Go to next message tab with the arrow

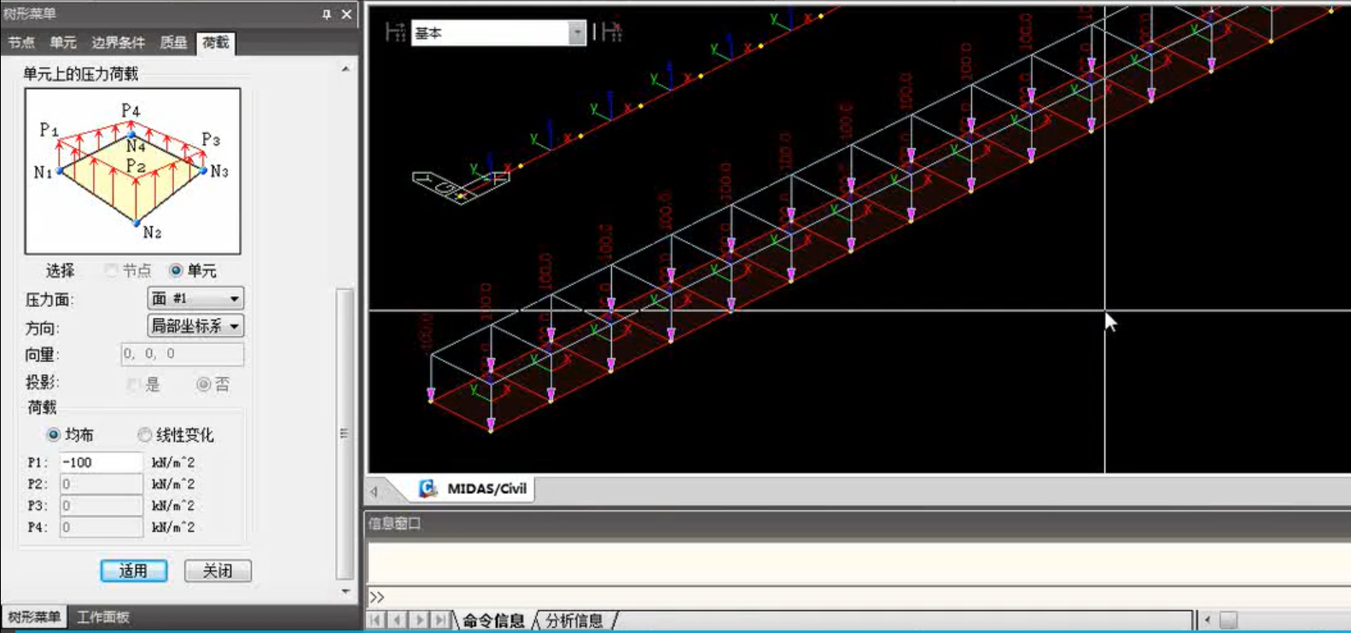(418, 620)
